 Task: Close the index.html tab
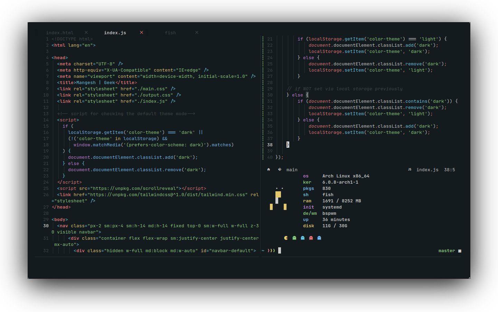tap(86, 33)
